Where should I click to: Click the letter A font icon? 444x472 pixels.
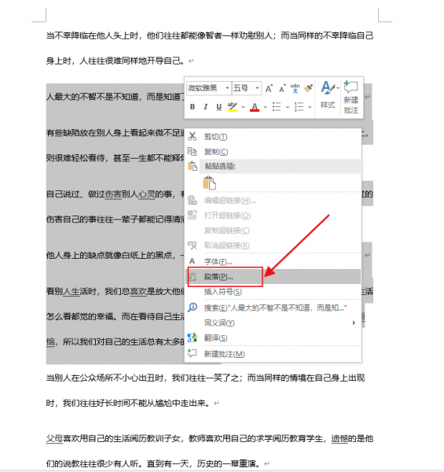pyautogui.click(x=192, y=261)
